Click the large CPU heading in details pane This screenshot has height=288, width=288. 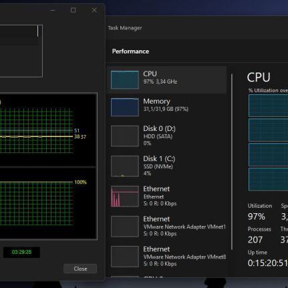coord(259,78)
